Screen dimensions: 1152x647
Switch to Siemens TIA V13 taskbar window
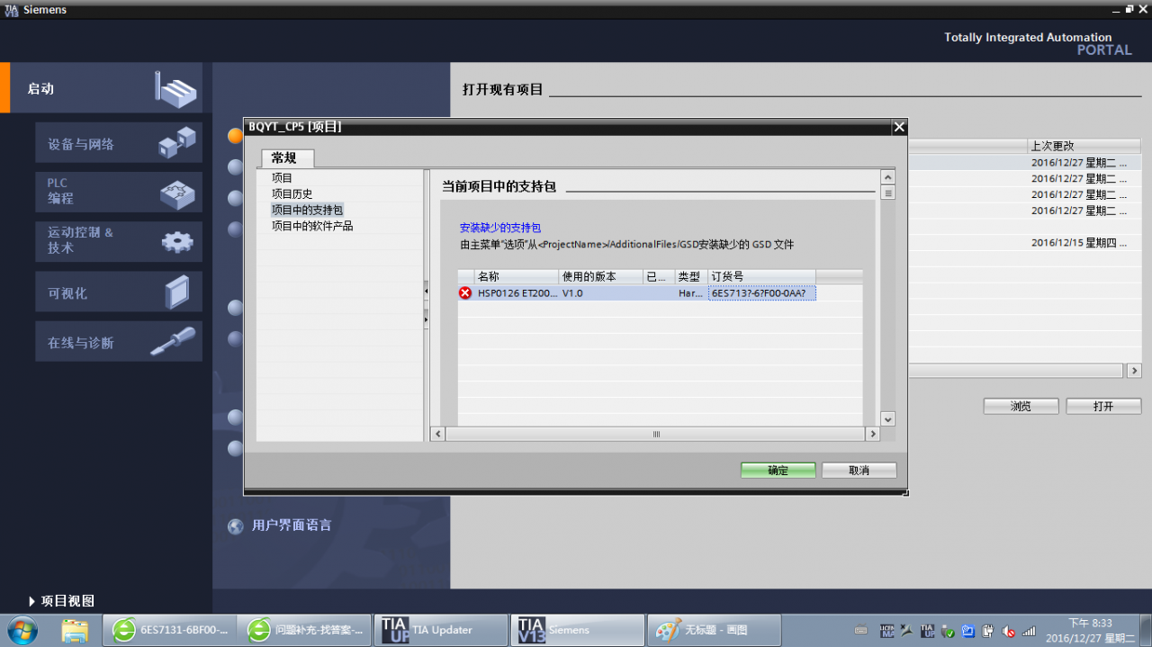coord(577,630)
